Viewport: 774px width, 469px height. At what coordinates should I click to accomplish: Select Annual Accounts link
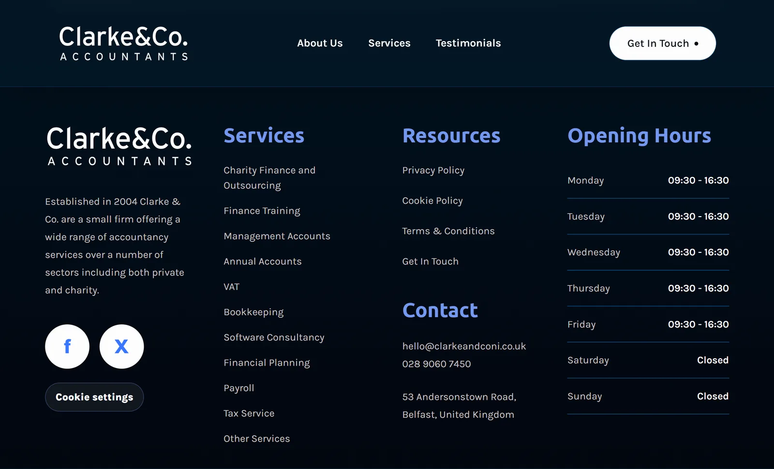263,262
